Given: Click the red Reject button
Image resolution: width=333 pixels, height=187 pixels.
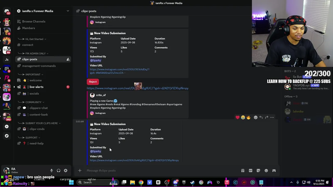Looking at the screenshot, I should [93, 82].
